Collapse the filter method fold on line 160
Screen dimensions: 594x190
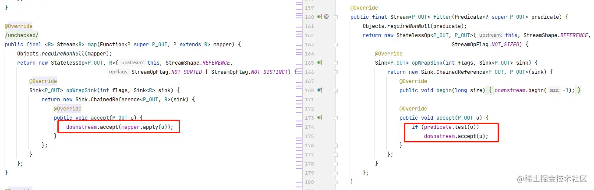tap(336, 17)
